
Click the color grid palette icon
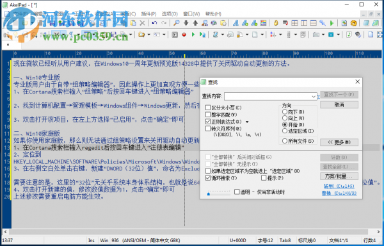coord(263,23)
